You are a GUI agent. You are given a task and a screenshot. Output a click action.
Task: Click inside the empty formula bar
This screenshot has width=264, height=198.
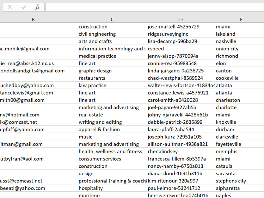tap(106, 7)
